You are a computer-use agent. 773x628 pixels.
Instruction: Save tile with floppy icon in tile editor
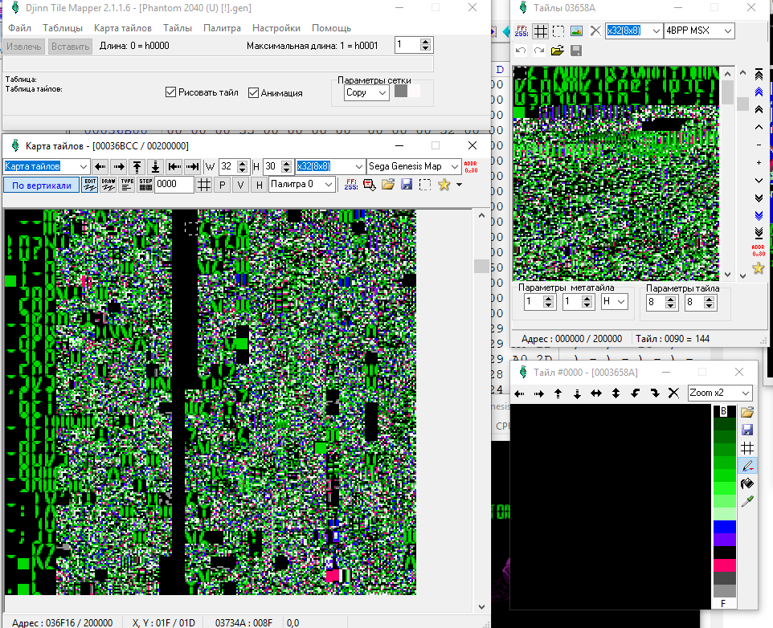pos(747,430)
